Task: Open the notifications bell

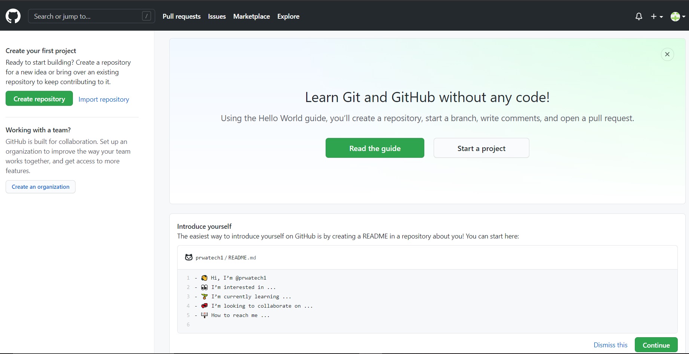Action: [639, 16]
